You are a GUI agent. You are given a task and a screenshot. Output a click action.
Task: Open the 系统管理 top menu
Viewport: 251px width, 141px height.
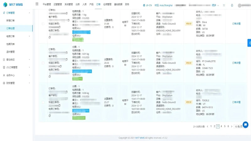click(x=69, y=4)
